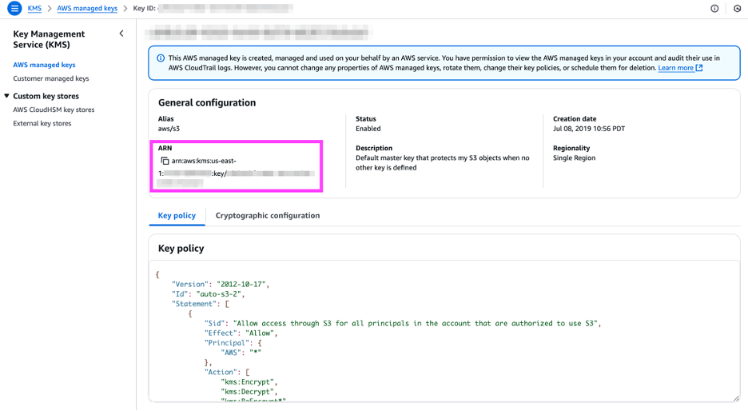This screenshot has height=411, width=748.
Task: Click the Key policy section heading
Action: coord(181,248)
